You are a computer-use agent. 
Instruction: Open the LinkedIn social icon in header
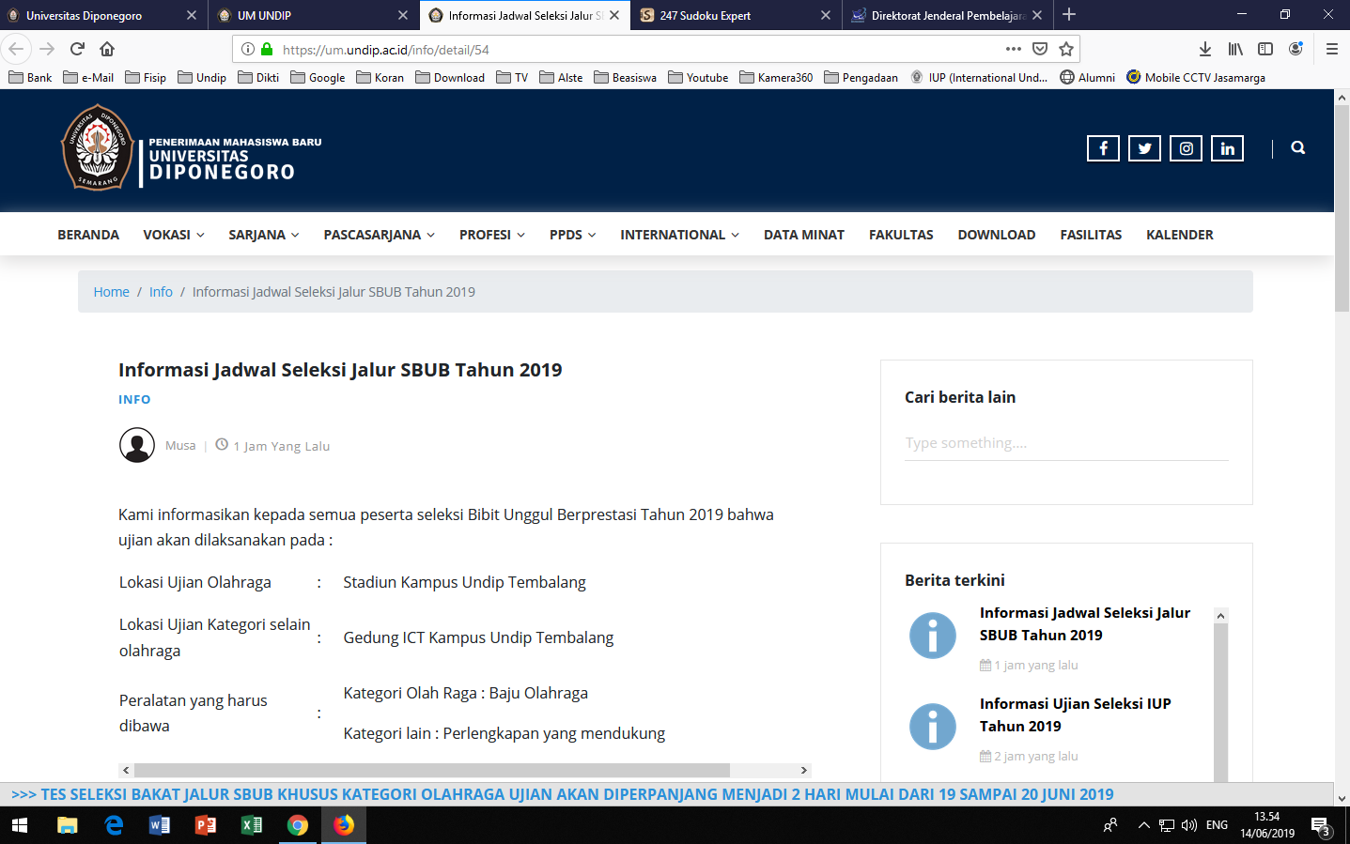[1227, 148]
